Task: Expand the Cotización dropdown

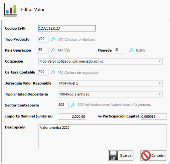Action: 160,61
